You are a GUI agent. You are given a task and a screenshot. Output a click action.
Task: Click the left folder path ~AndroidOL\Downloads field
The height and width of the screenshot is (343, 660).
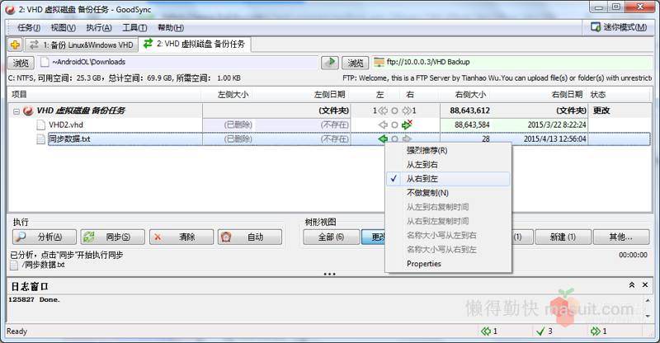coord(177,63)
